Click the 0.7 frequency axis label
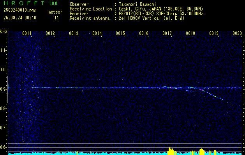 [3, 128]
